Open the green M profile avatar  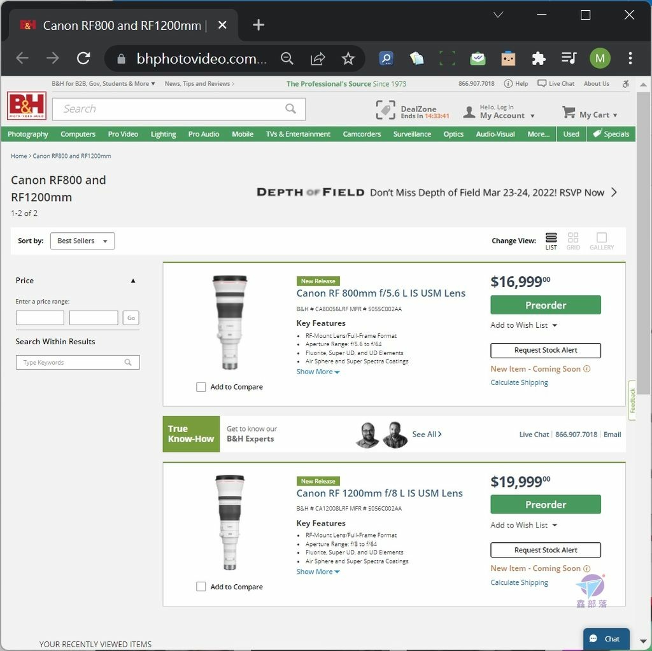(600, 59)
